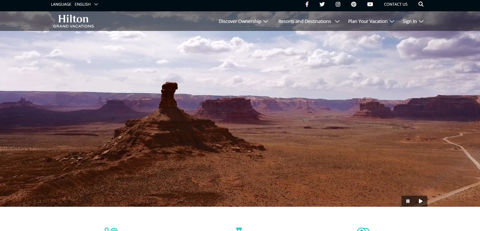The width and height of the screenshot is (480, 231).
Task: Expand the Plan Your Vacation menu
Action: pos(371,21)
